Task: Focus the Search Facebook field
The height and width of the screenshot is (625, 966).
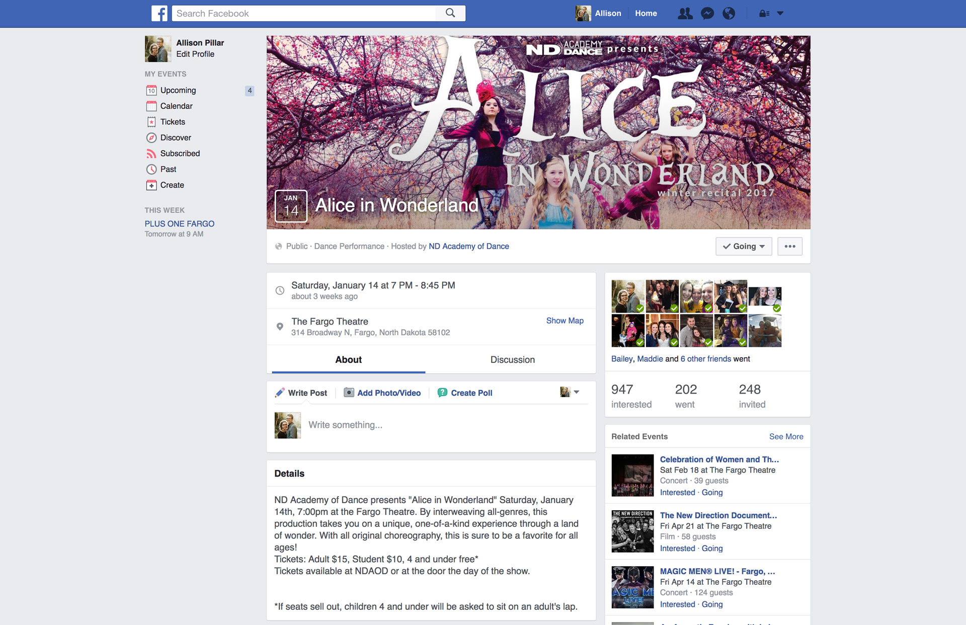Action: click(303, 14)
